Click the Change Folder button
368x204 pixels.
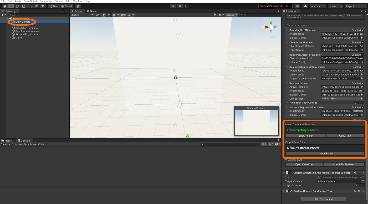click(325, 154)
